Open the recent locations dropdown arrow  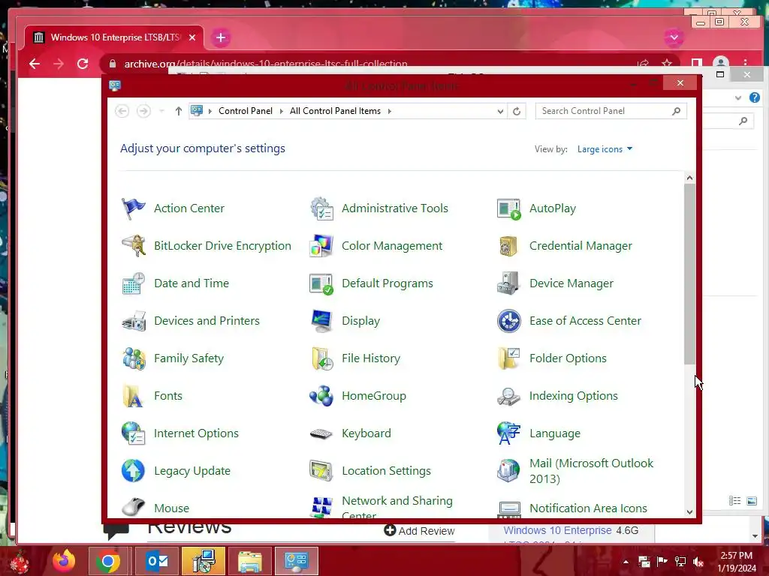click(x=161, y=111)
